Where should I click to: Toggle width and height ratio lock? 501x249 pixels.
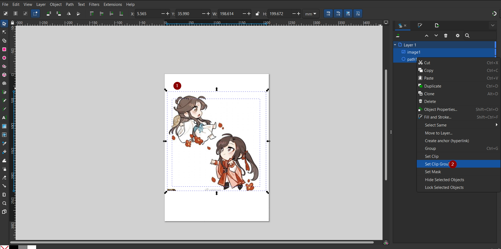click(257, 14)
